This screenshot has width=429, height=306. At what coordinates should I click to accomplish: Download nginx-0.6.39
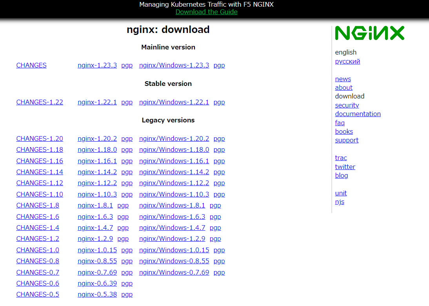point(97,284)
